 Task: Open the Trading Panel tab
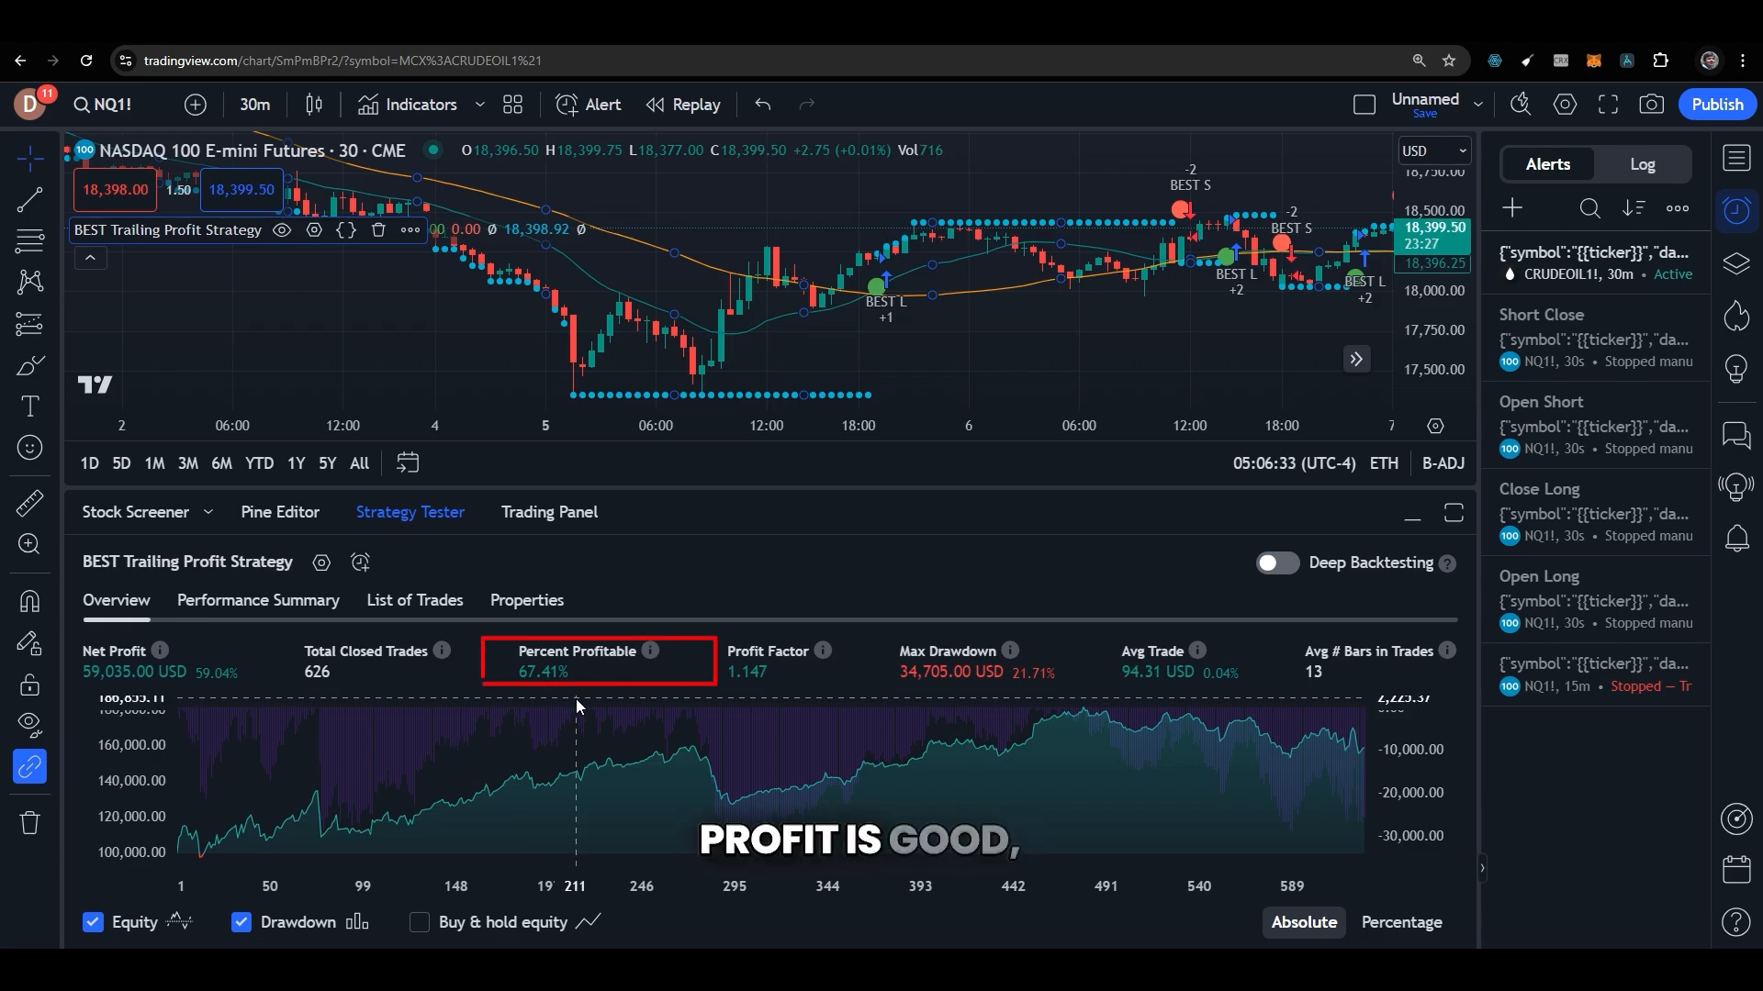tap(549, 512)
